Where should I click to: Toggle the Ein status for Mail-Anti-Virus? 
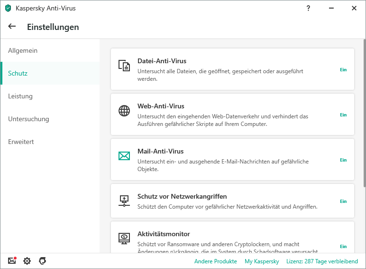coord(343,160)
